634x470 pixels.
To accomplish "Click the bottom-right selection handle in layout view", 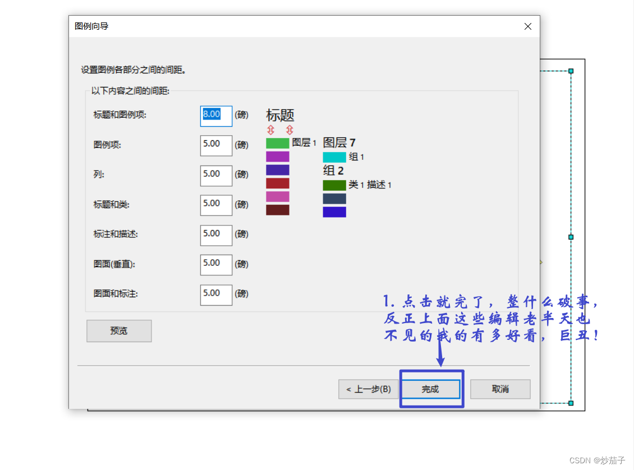I will (571, 403).
